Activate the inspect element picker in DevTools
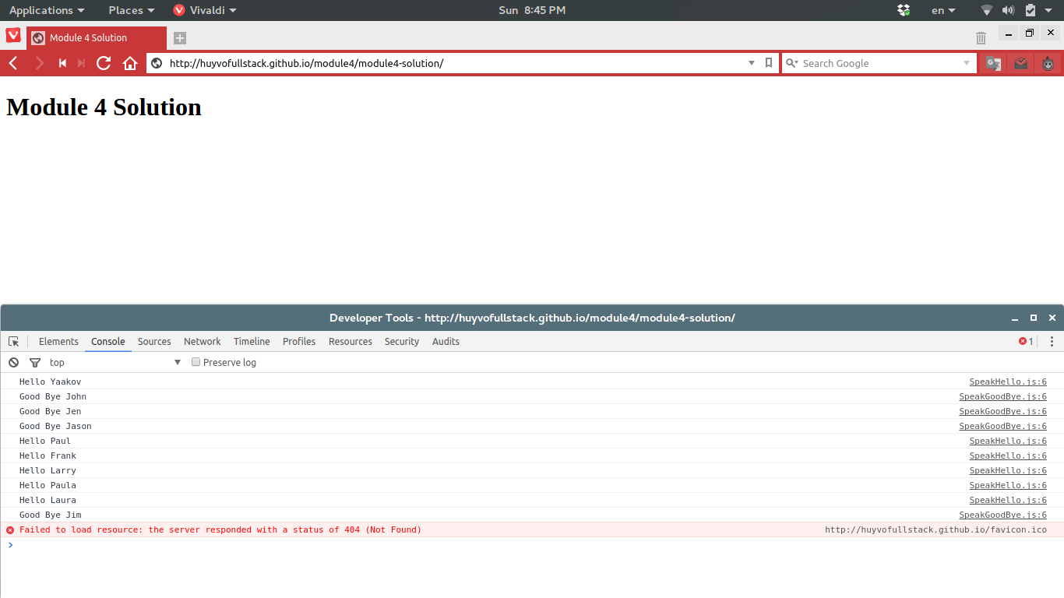This screenshot has width=1064, height=598. coord(13,341)
